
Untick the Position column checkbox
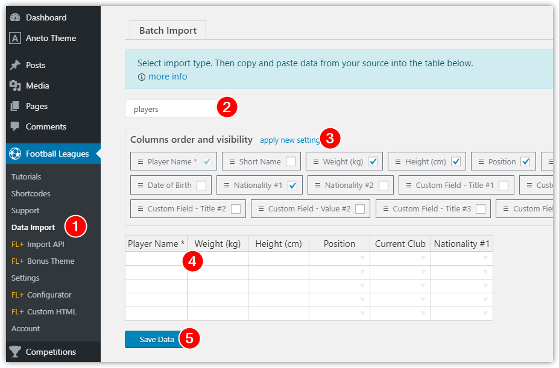pyautogui.click(x=525, y=162)
